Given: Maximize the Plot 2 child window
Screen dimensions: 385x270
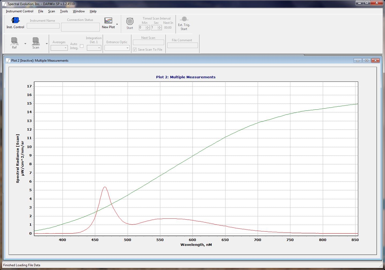Looking at the screenshot, I should click(x=367, y=61).
